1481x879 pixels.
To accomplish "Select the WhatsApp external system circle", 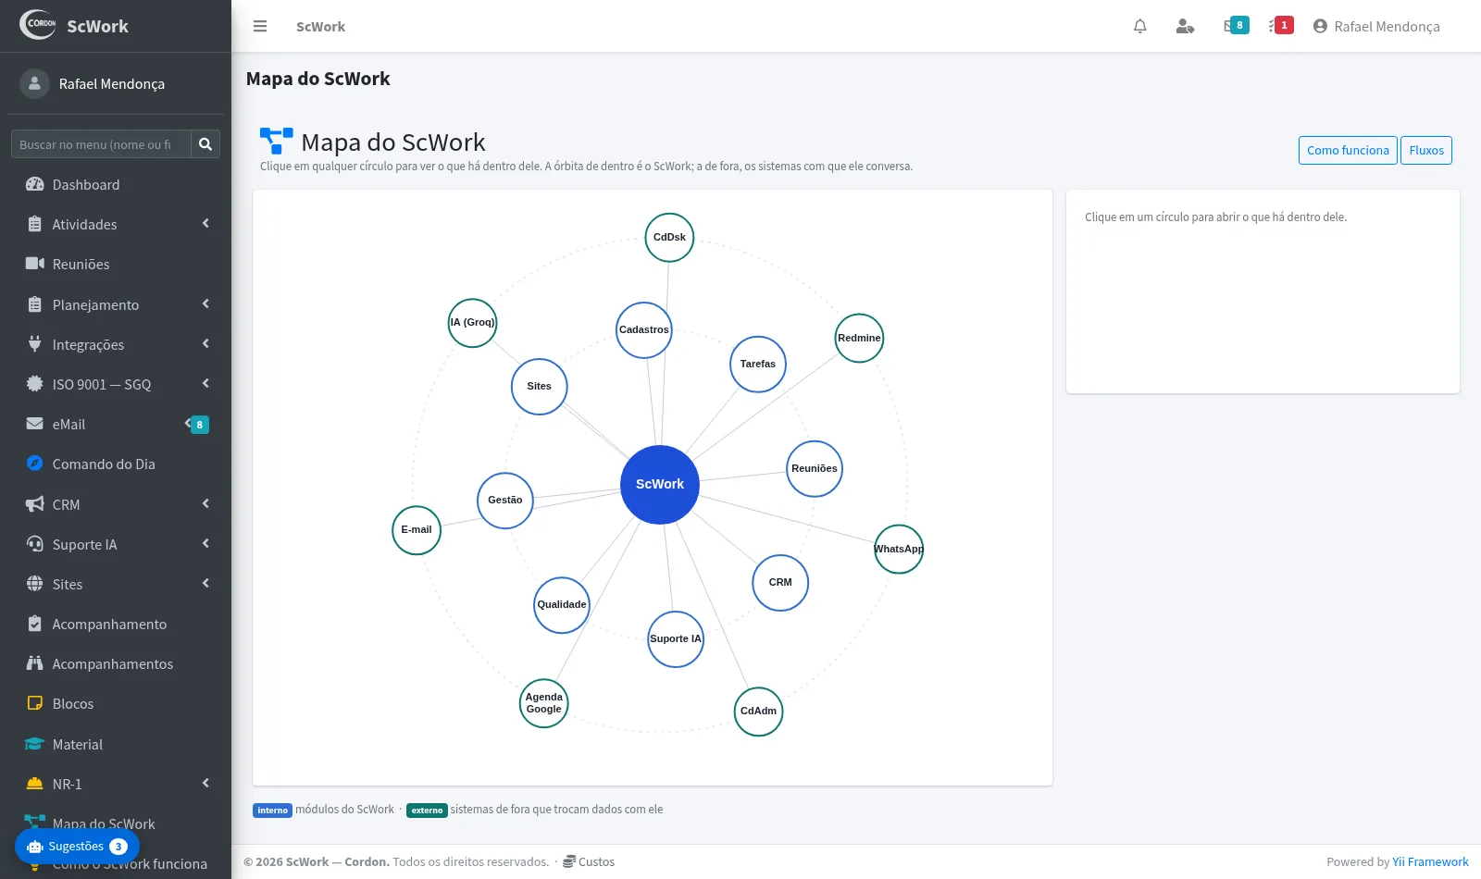I will coord(899,549).
